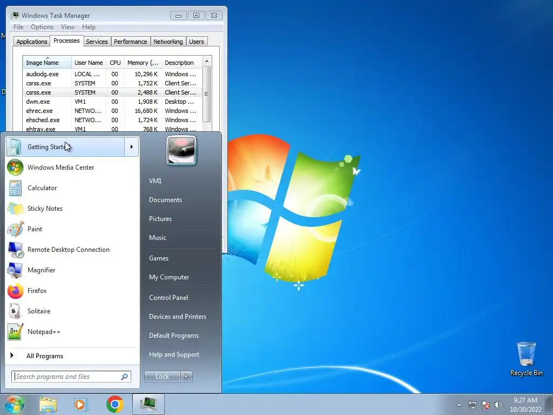This screenshot has height=415, width=553.
Task: Switch to the Networking tab
Action: (x=168, y=42)
